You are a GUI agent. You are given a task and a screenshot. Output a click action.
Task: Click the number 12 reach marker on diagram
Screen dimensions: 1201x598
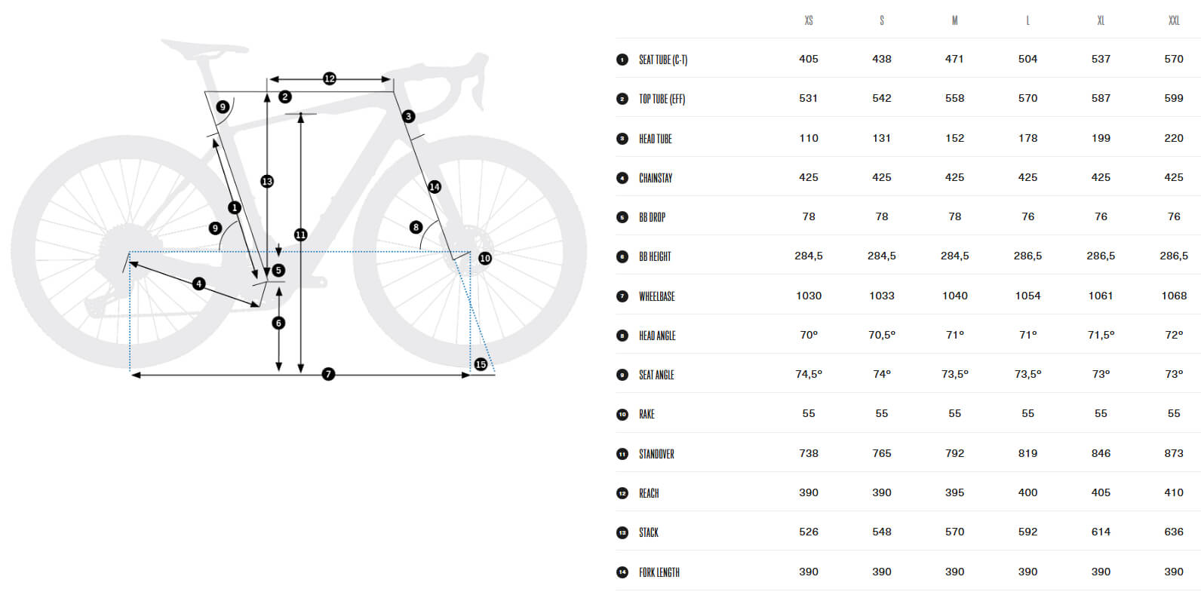330,78
